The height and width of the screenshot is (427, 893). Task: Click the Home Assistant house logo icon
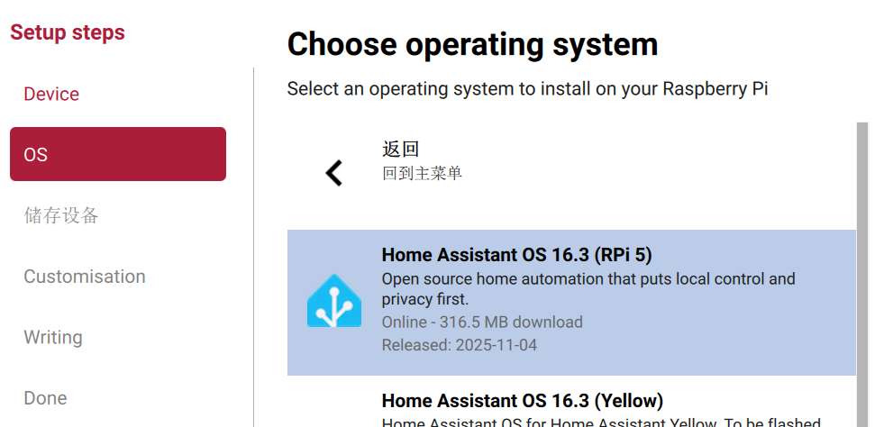click(x=334, y=301)
